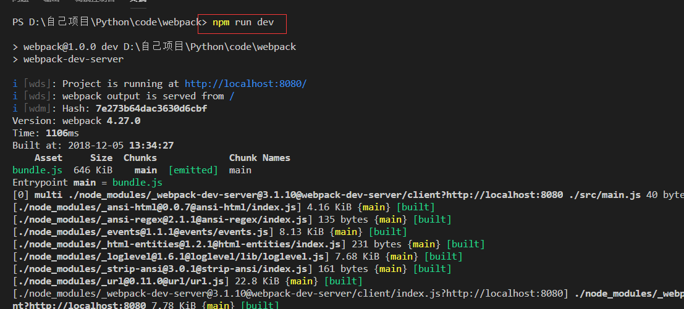Click 'Version: webpack 4.27.0' line
Screen dimensions: 684x309
click(77, 120)
